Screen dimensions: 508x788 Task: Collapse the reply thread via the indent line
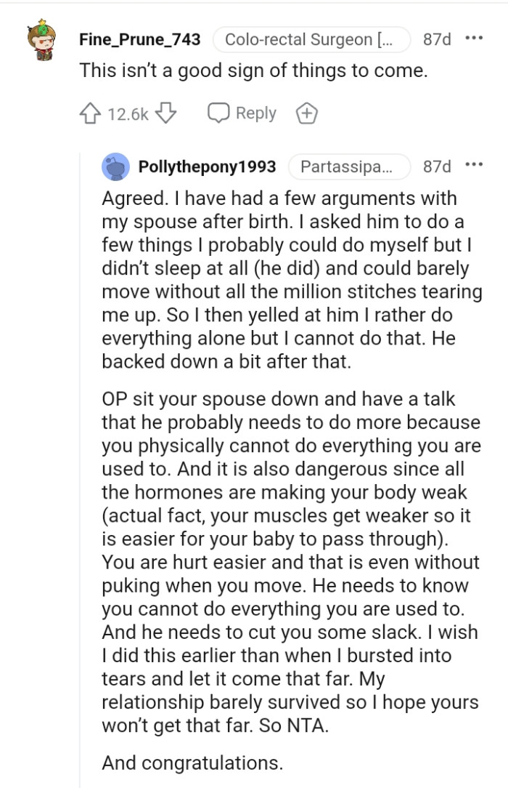pyautogui.click(x=81, y=436)
